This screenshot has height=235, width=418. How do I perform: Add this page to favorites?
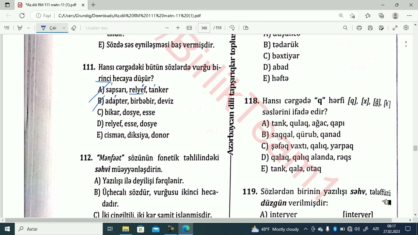(x=352, y=16)
